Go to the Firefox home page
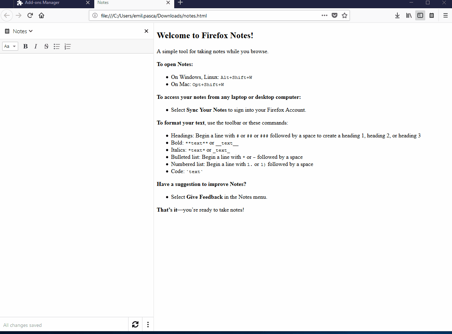Image resolution: width=452 pixels, height=334 pixels. tap(41, 15)
